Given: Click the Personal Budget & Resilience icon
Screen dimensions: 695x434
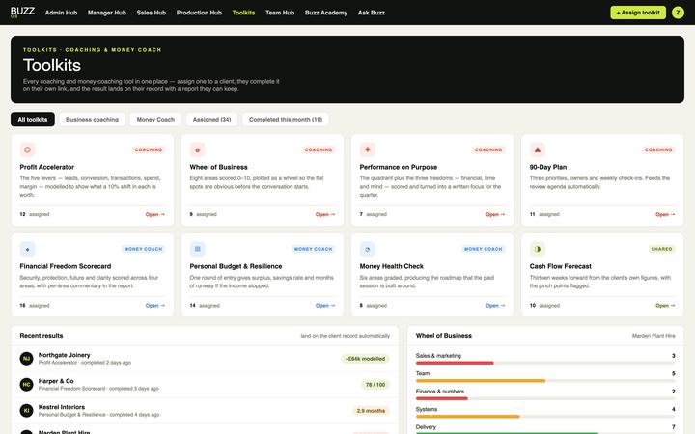Looking at the screenshot, I should click(197, 249).
